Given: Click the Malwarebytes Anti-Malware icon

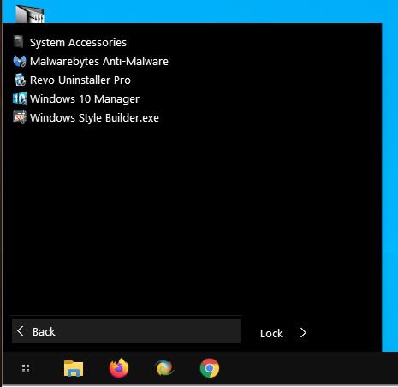Looking at the screenshot, I should point(20,61).
